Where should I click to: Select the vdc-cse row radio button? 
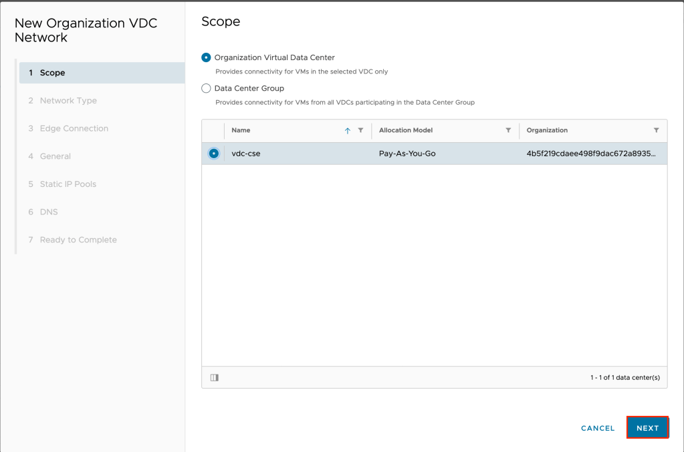[x=214, y=154]
